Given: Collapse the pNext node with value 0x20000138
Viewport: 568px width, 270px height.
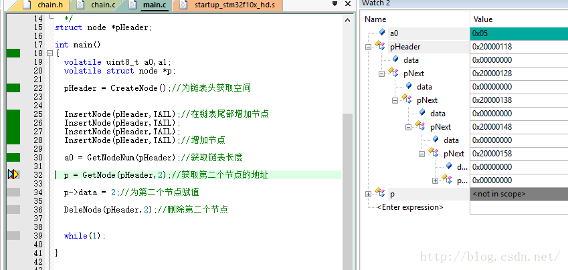Looking at the screenshot, I should (395, 100).
